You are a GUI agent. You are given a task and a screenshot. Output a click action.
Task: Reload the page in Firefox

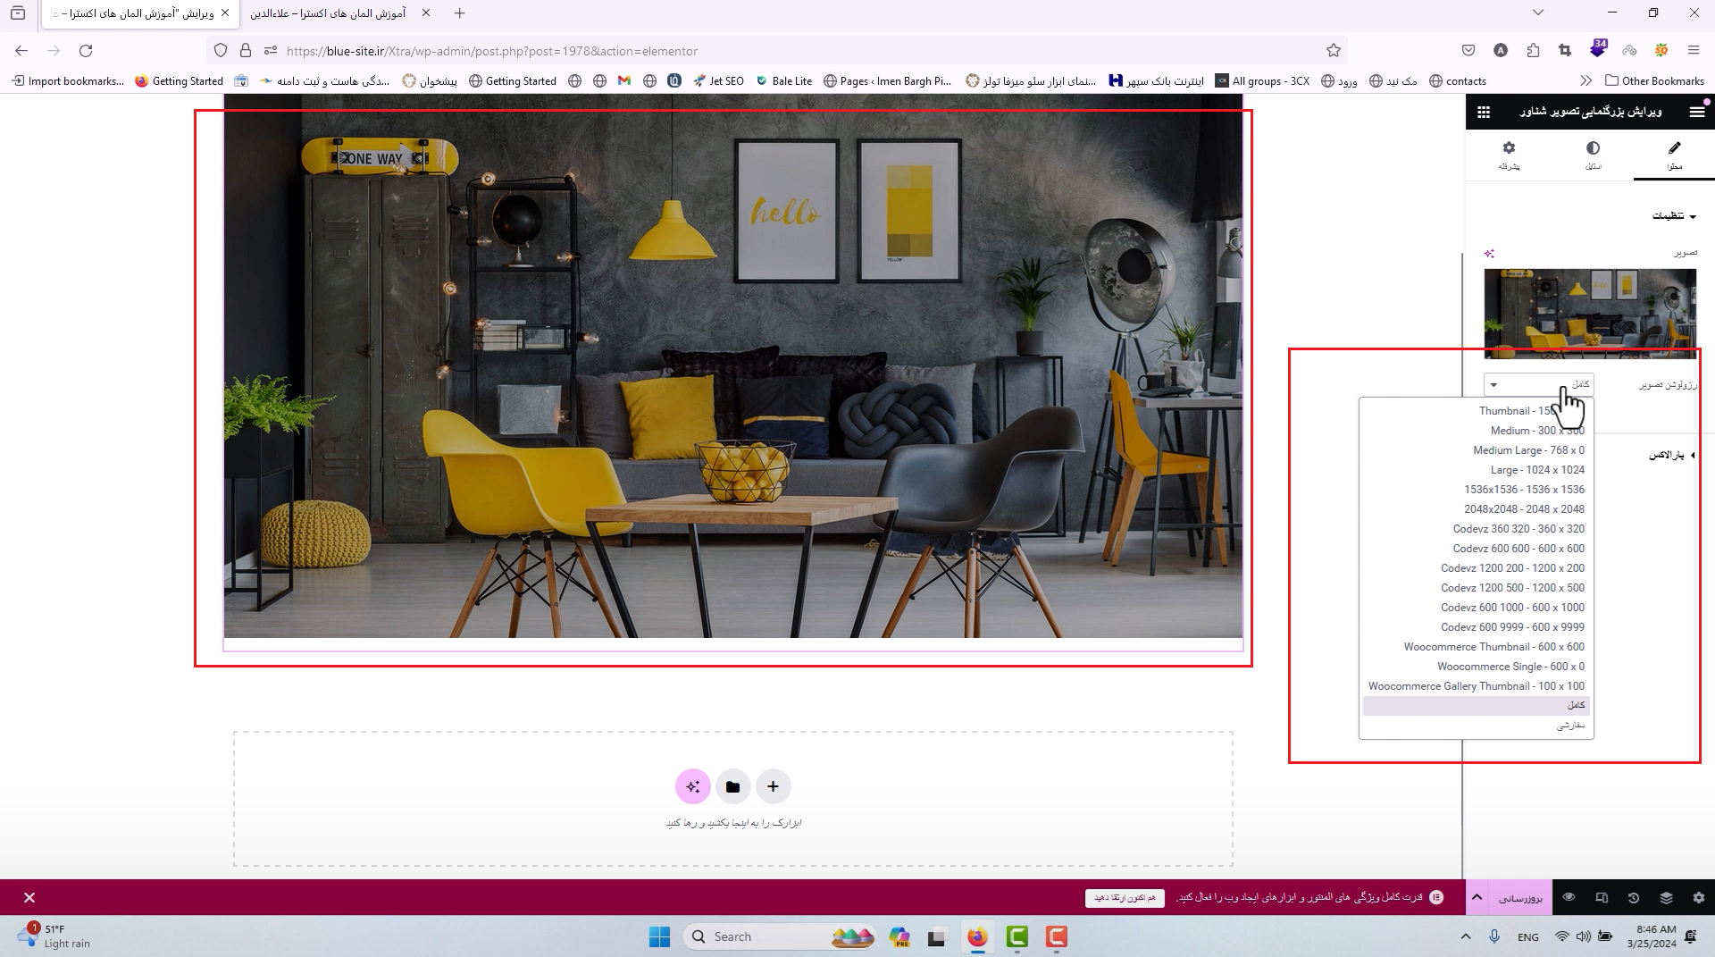[86, 51]
